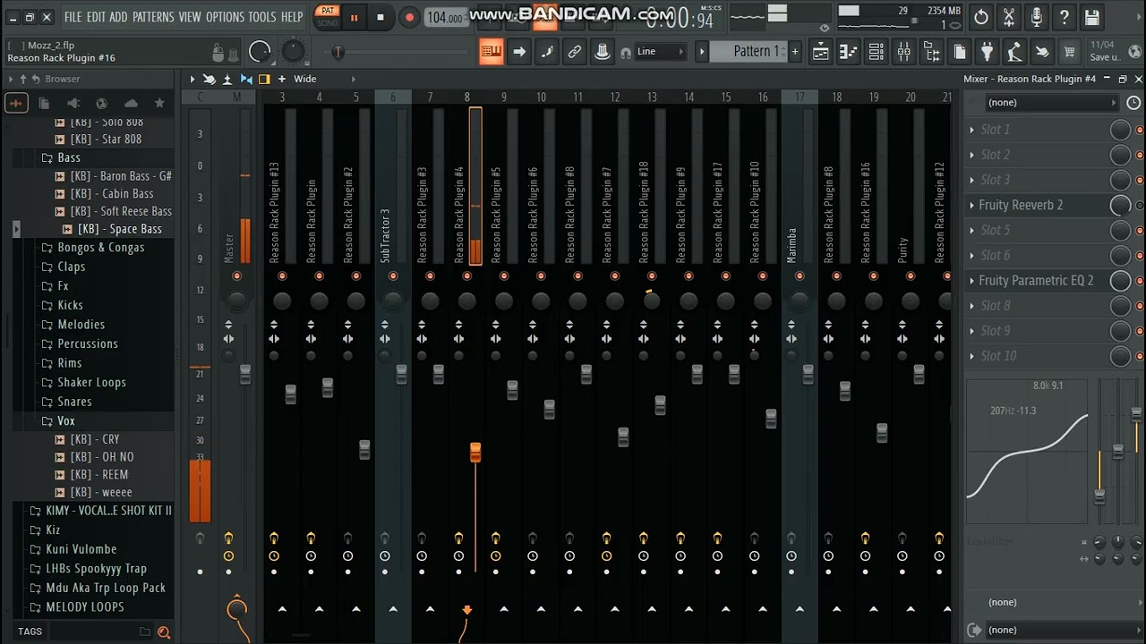Screen dimensions: 1146x644
Task: Click the scissors audio editor icon
Action: 1009,17
